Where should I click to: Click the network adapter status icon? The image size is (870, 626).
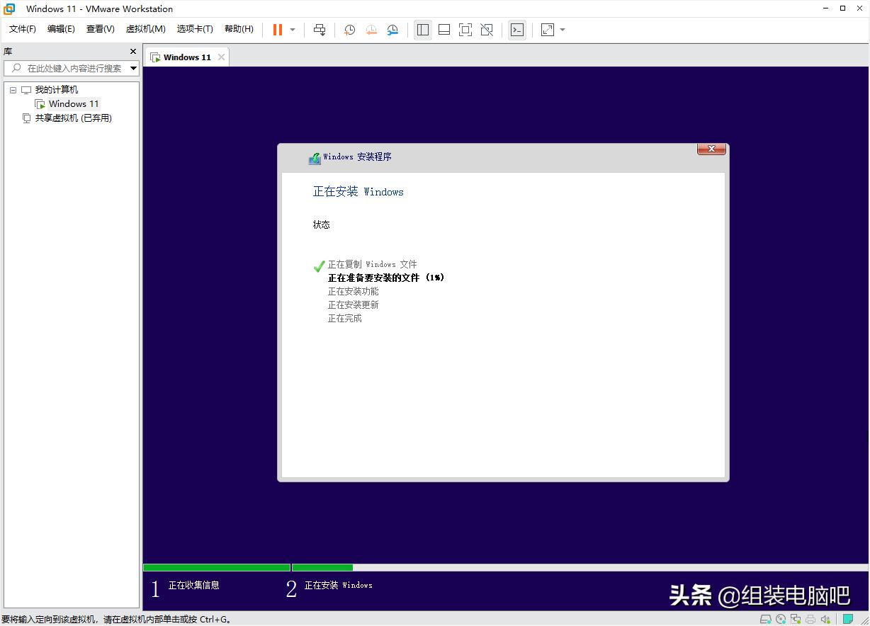(795, 618)
